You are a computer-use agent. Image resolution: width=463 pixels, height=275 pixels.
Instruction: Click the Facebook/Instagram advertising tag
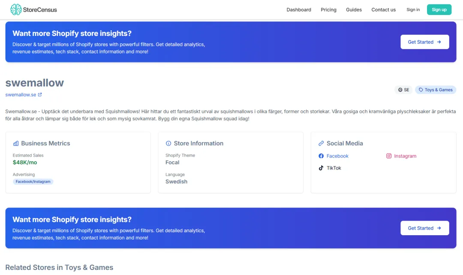pyautogui.click(x=33, y=182)
